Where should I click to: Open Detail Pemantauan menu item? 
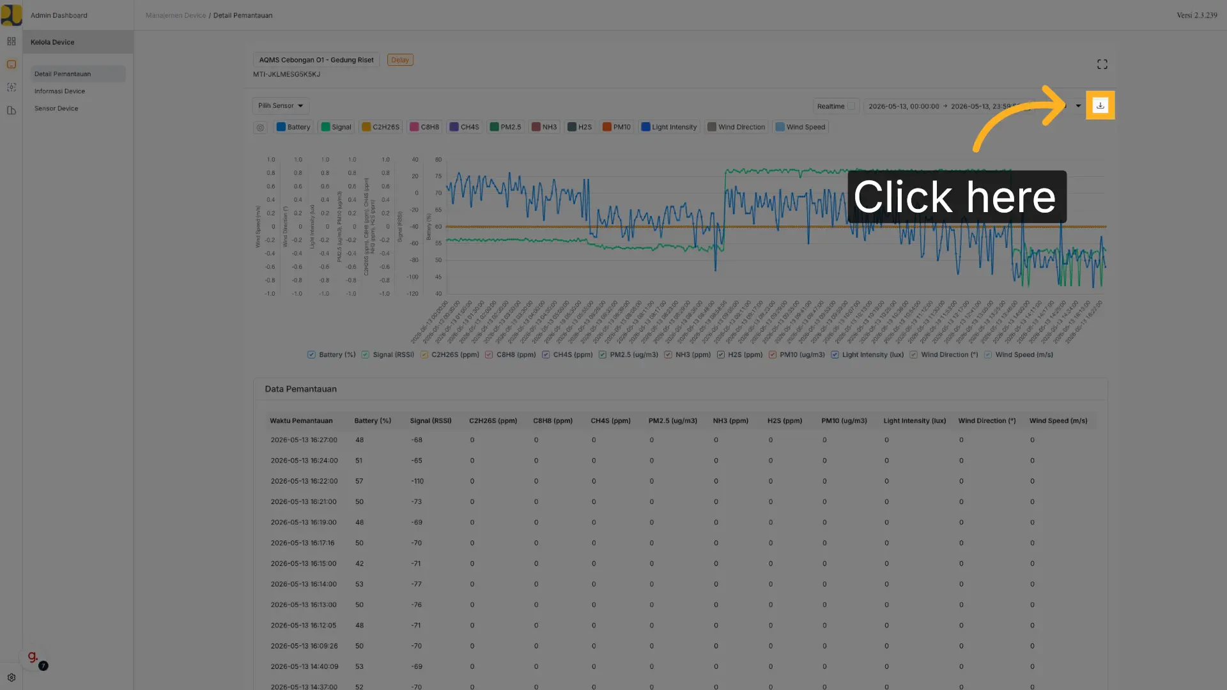click(78, 74)
